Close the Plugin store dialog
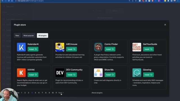This screenshot has width=180, height=101. coord(165,25)
